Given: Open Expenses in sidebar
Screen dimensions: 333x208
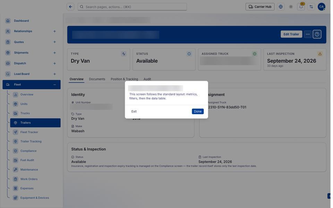Looking at the screenshot, I should [x=35, y=188].
